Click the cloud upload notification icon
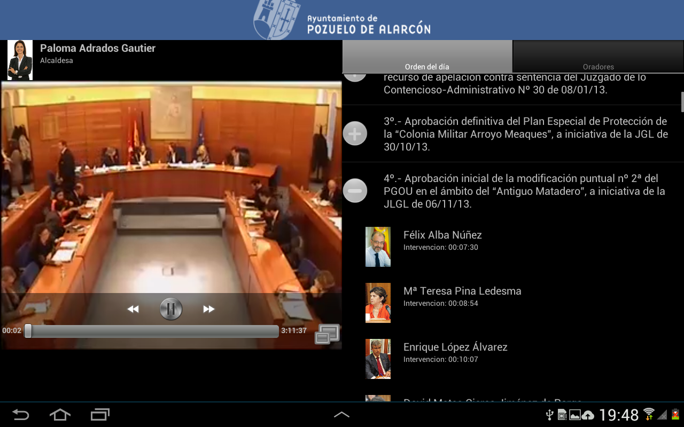 point(588,415)
